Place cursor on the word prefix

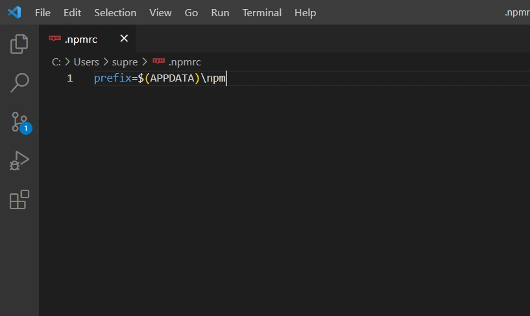[112, 78]
